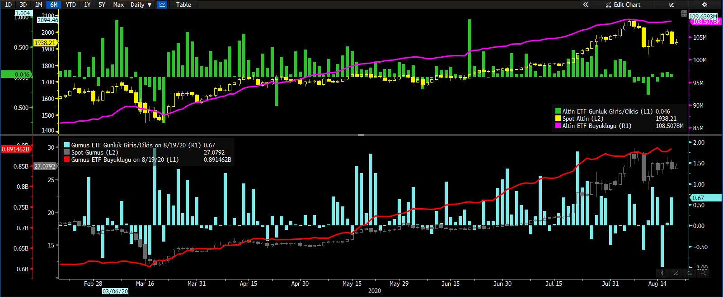The image size is (723, 297).
Task: Click the 03/06/20 date marker
Action: 115,291
